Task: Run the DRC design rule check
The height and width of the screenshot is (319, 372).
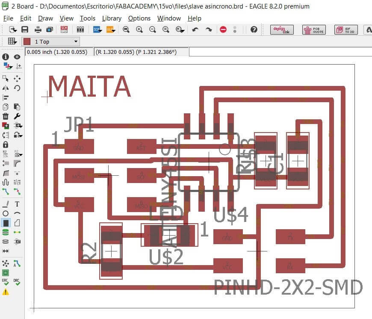Action: [x=17, y=282]
